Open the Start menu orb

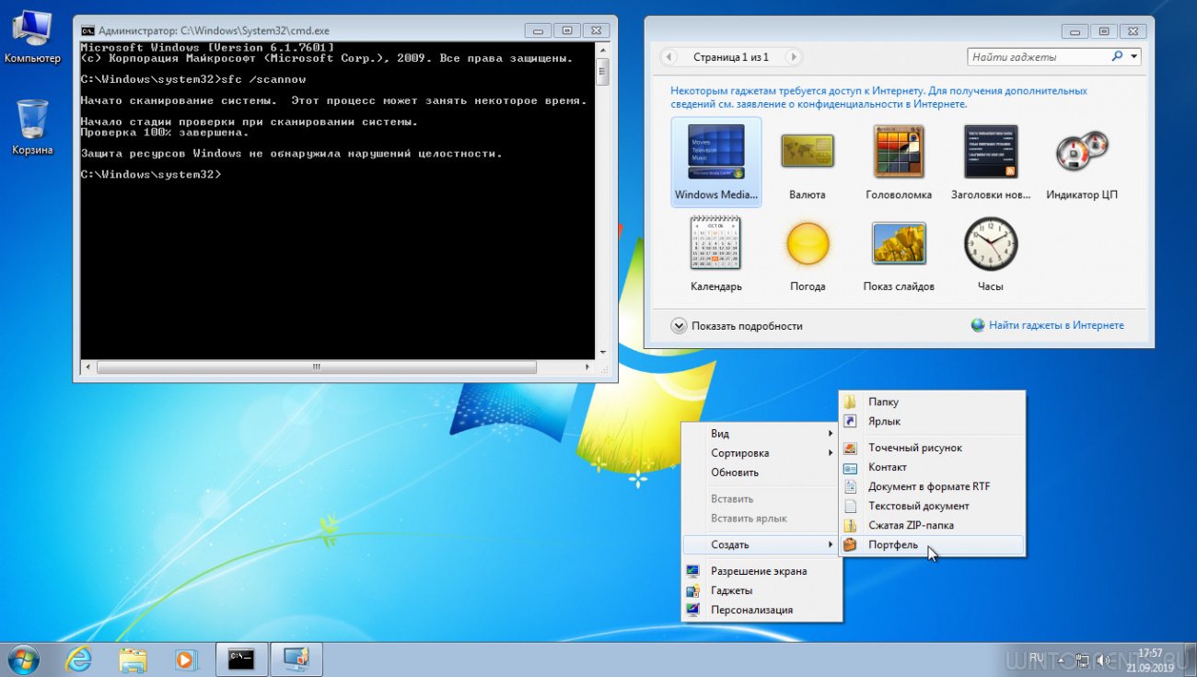pyautogui.click(x=24, y=659)
